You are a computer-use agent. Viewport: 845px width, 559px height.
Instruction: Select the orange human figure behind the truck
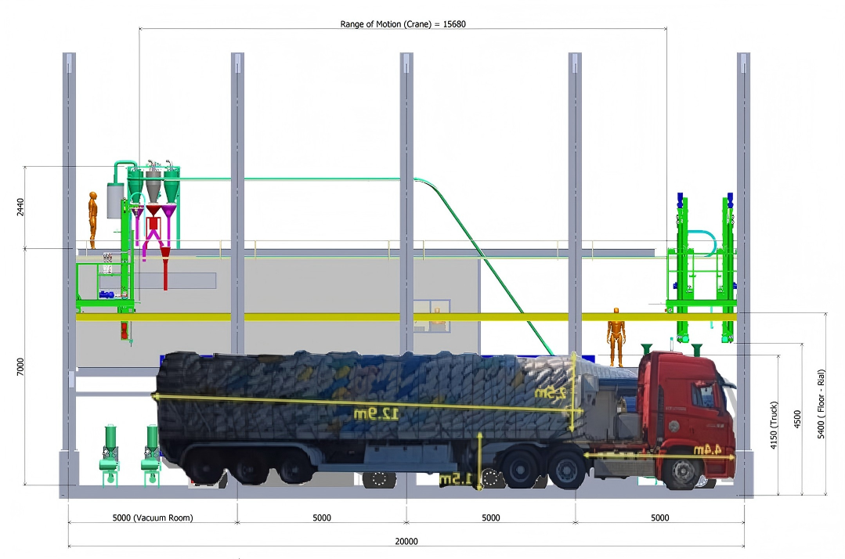pos(617,337)
